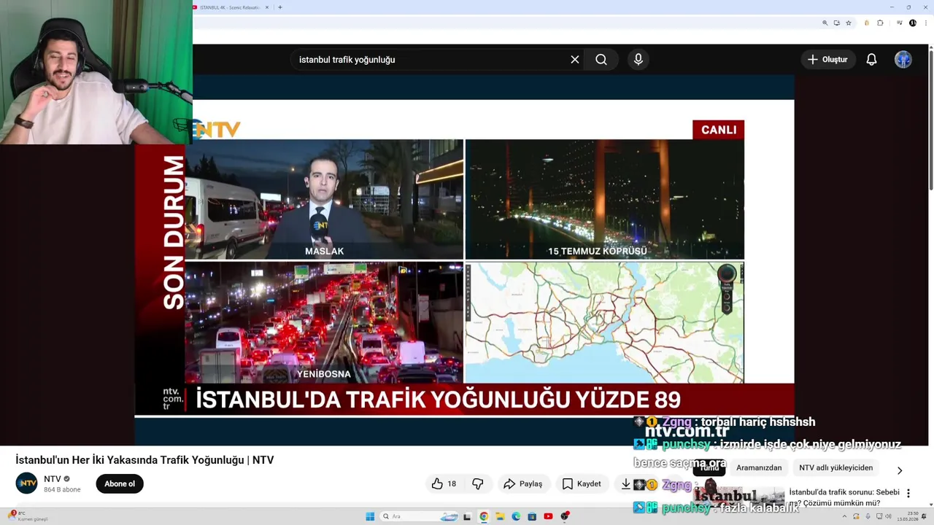Open the taskbar notification bell

[x=925, y=516]
